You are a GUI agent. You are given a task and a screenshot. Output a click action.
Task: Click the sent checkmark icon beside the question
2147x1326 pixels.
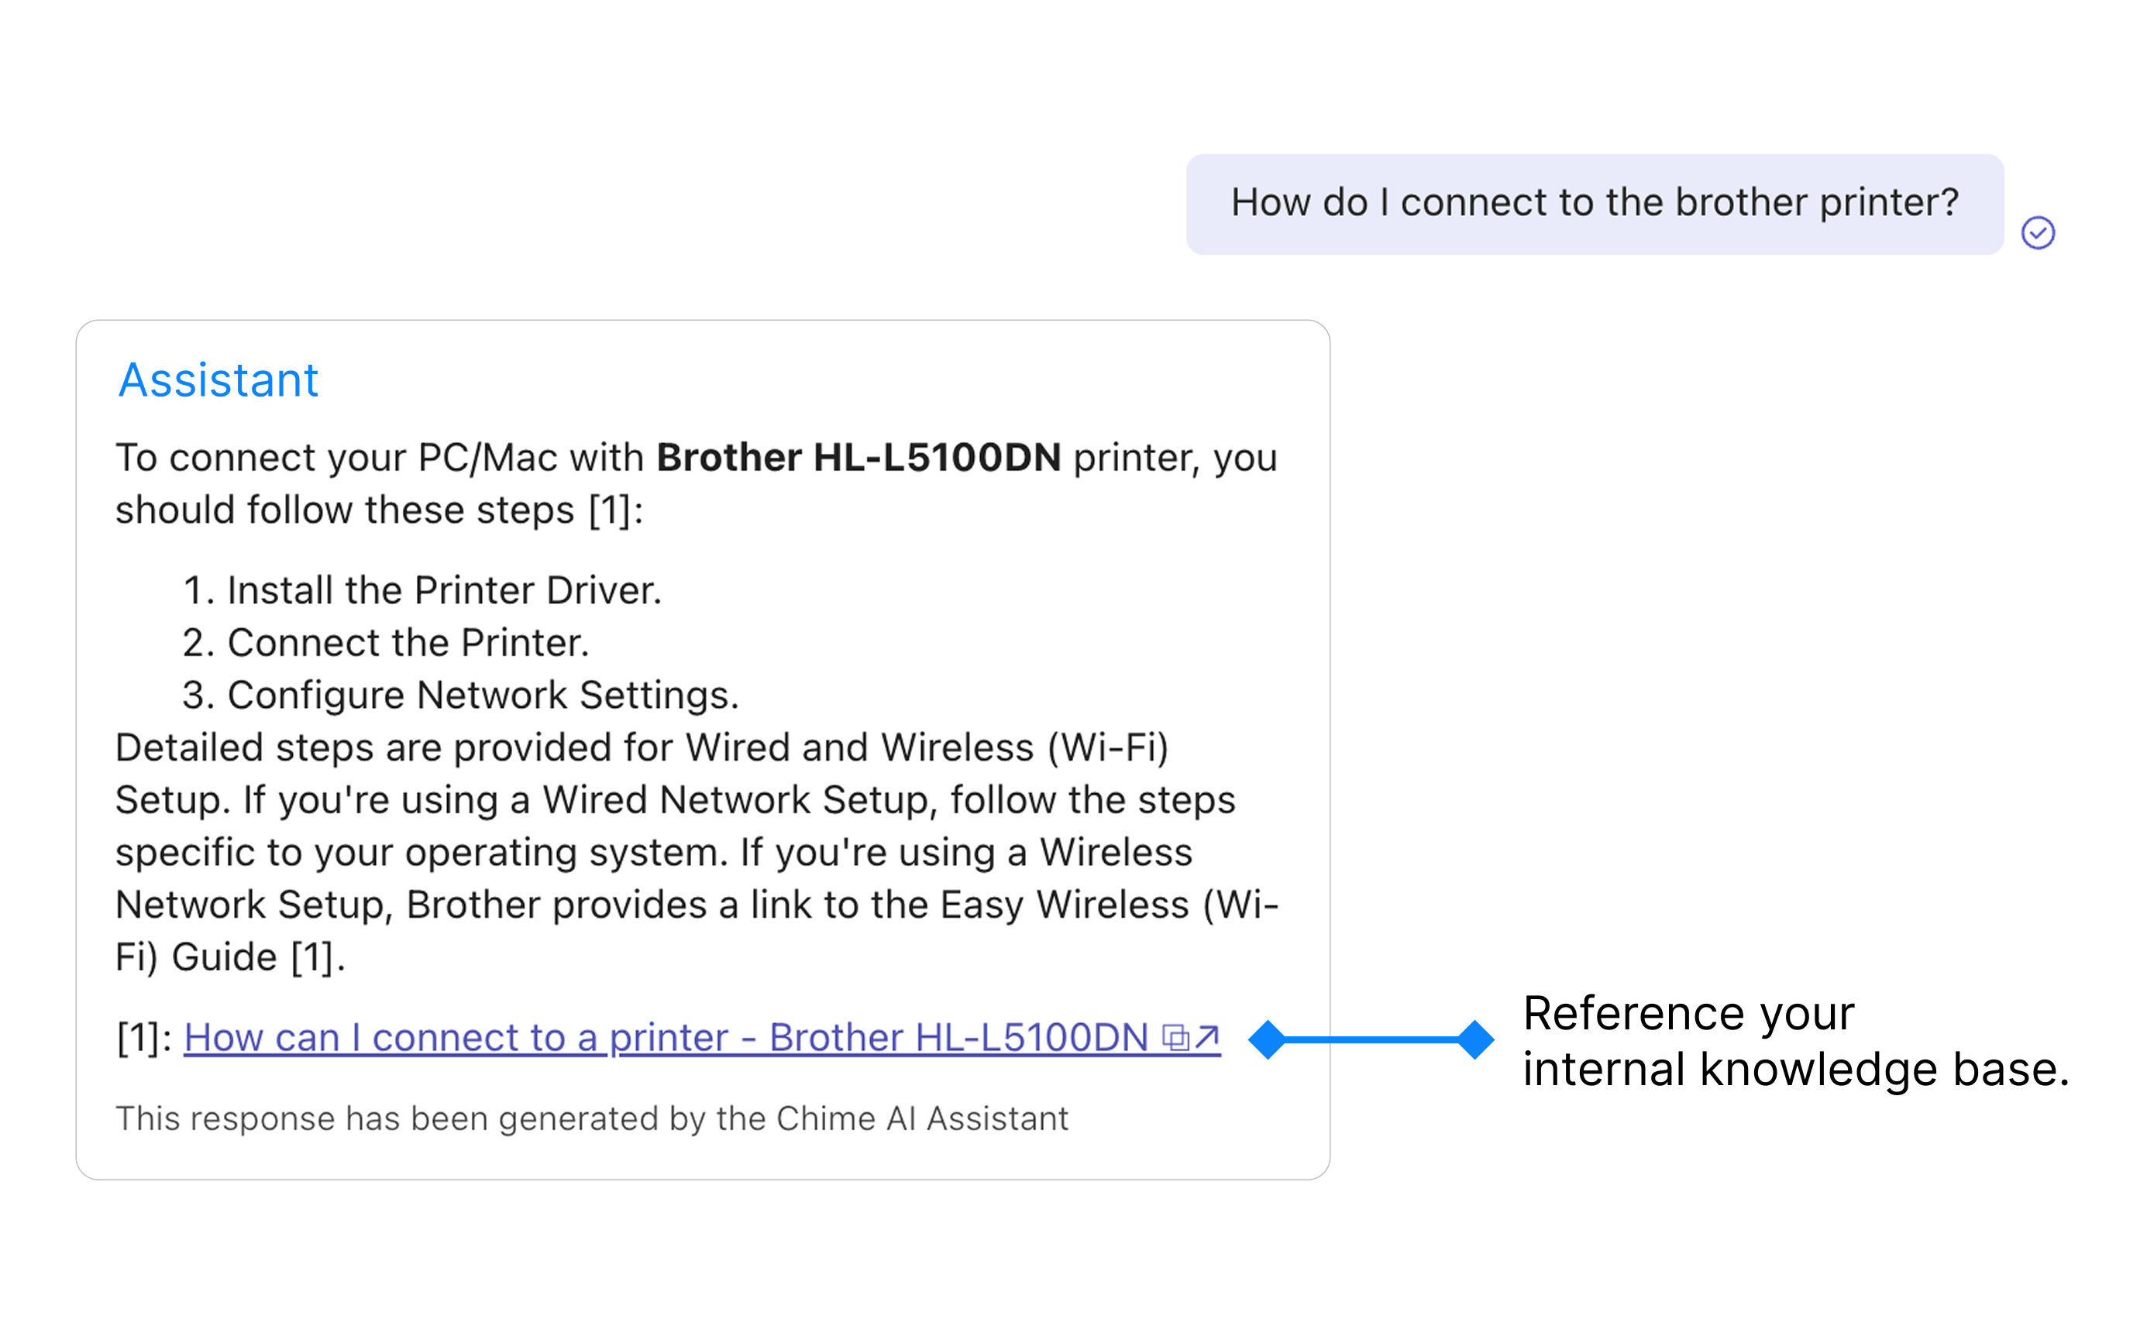pos(2038,233)
